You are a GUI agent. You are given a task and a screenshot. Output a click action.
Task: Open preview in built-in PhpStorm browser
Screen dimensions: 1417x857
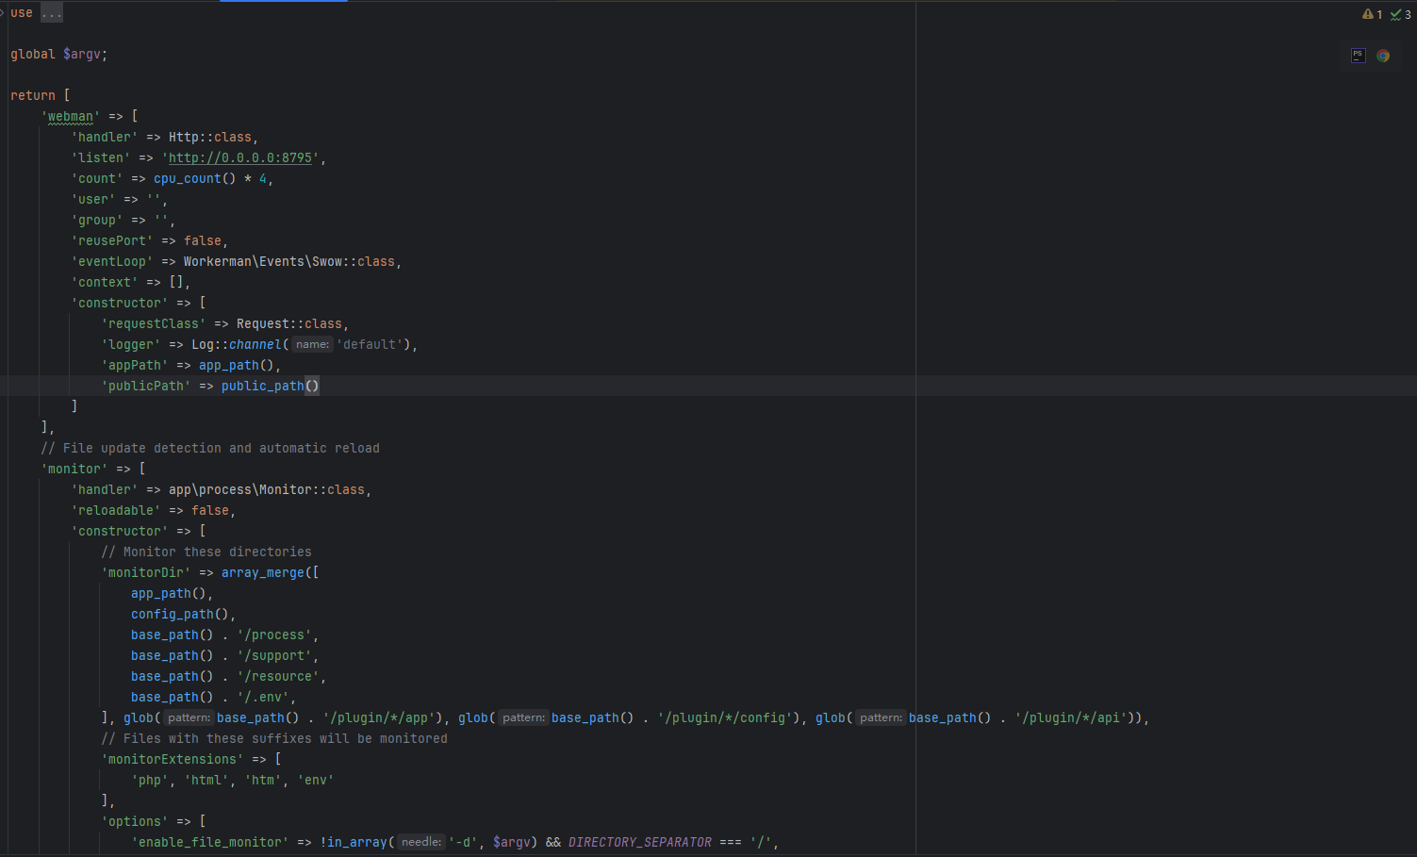[1359, 56]
